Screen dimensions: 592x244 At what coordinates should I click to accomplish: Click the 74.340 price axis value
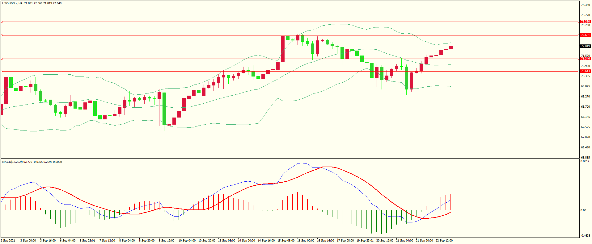(586, 5)
